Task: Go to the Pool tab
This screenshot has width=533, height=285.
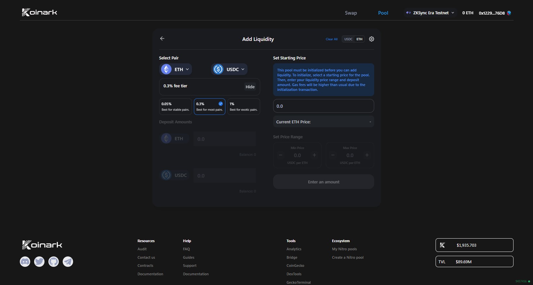Action: coord(383,13)
